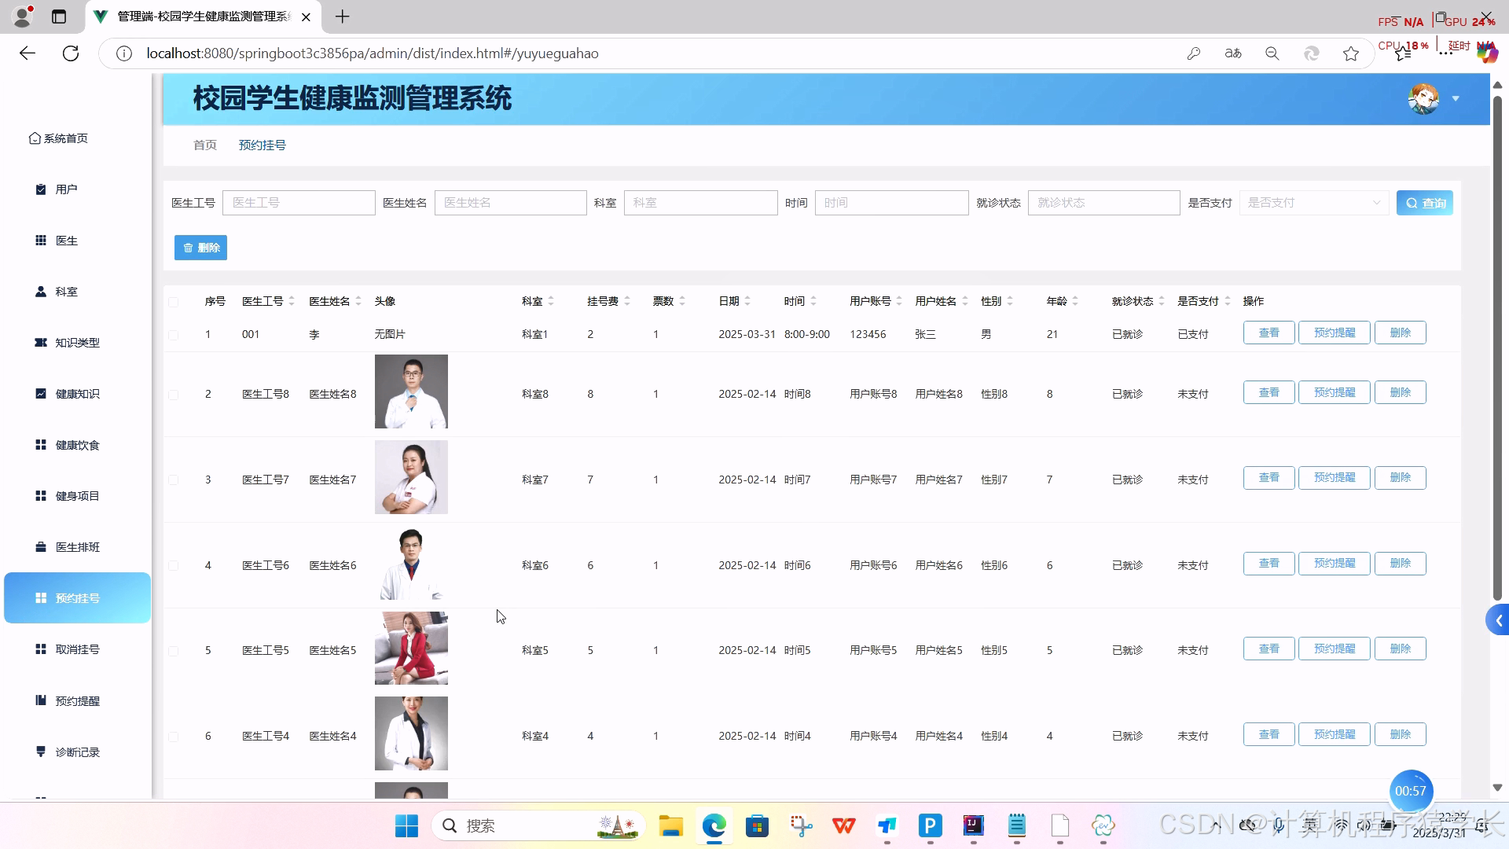Click the 查询 search button
This screenshot has width=1509, height=849.
tap(1424, 202)
